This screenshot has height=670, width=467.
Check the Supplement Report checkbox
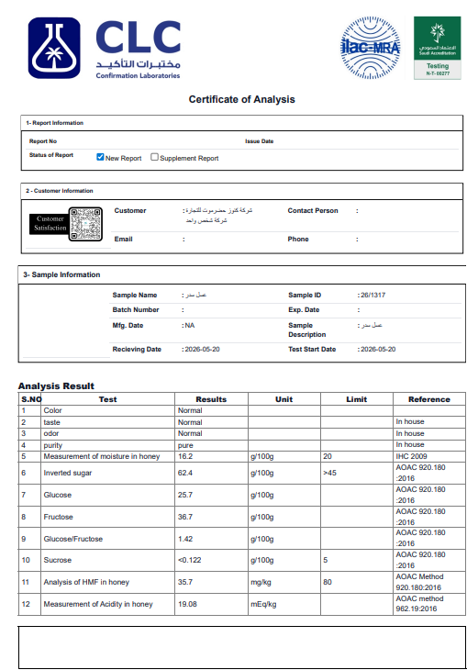coord(154,157)
